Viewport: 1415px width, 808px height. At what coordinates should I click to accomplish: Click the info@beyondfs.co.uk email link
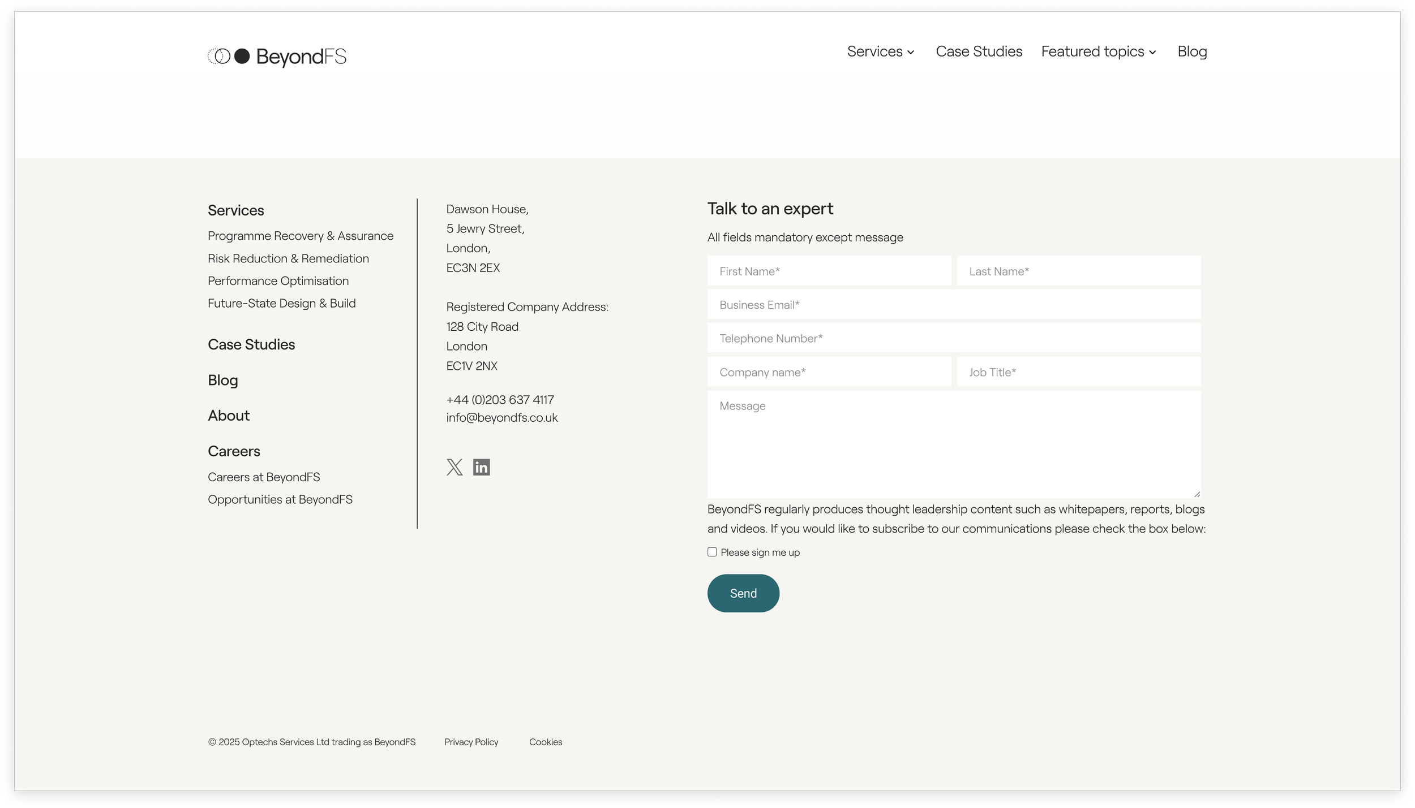tap(501, 418)
